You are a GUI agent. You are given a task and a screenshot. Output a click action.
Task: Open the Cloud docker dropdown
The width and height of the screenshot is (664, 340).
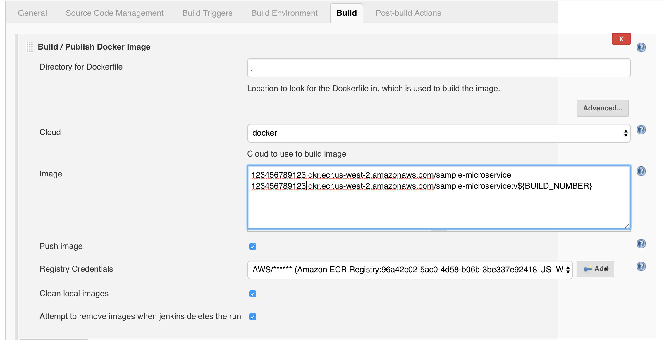pyautogui.click(x=439, y=133)
